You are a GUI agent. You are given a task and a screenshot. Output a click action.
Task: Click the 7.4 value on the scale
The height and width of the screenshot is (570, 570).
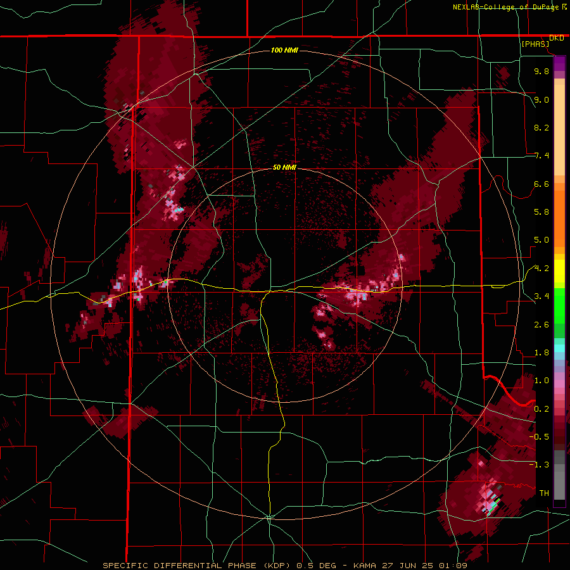click(541, 156)
